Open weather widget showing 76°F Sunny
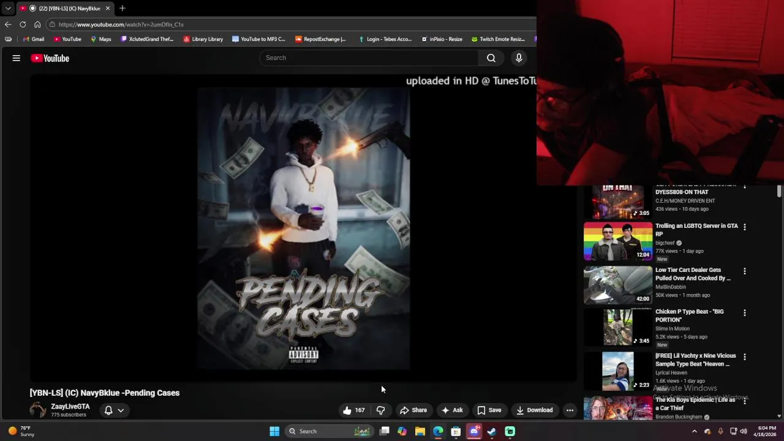The height and width of the screenshot is (441, 784). pos(21,431)
